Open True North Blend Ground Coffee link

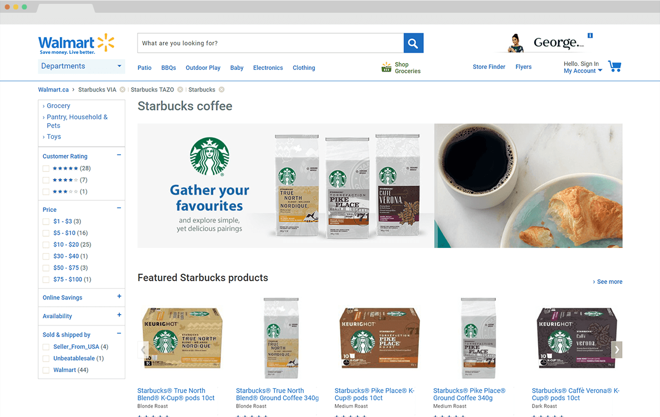pos(278,394)
